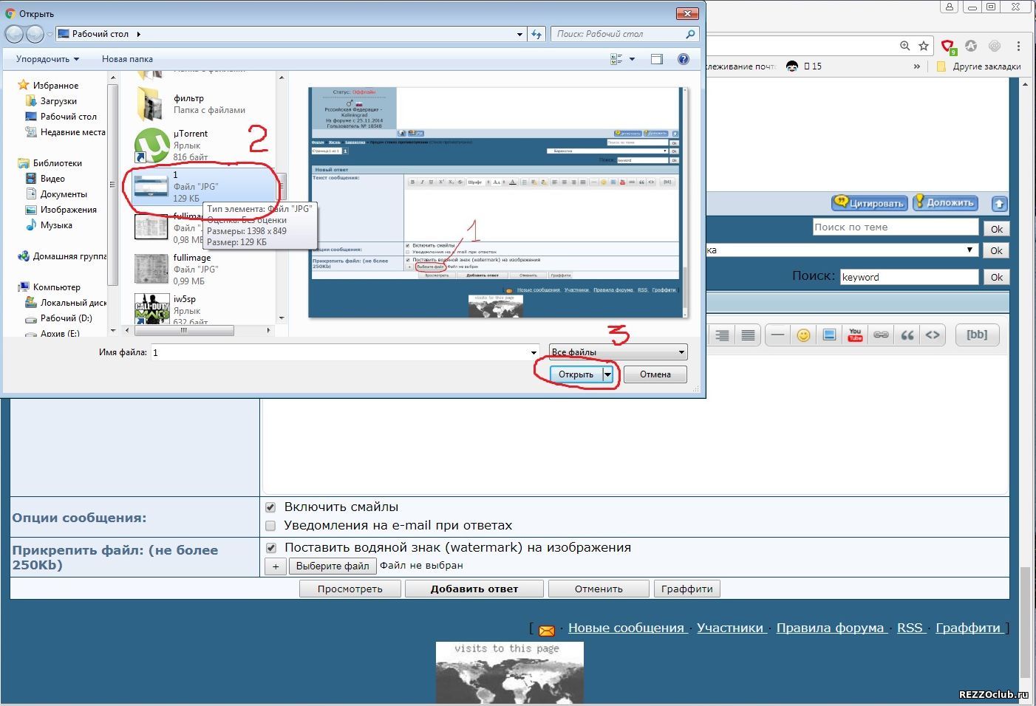Uncheck the watermark on images option
The width and height of the screenshot is (1036, 706).
tap(270, 548)
